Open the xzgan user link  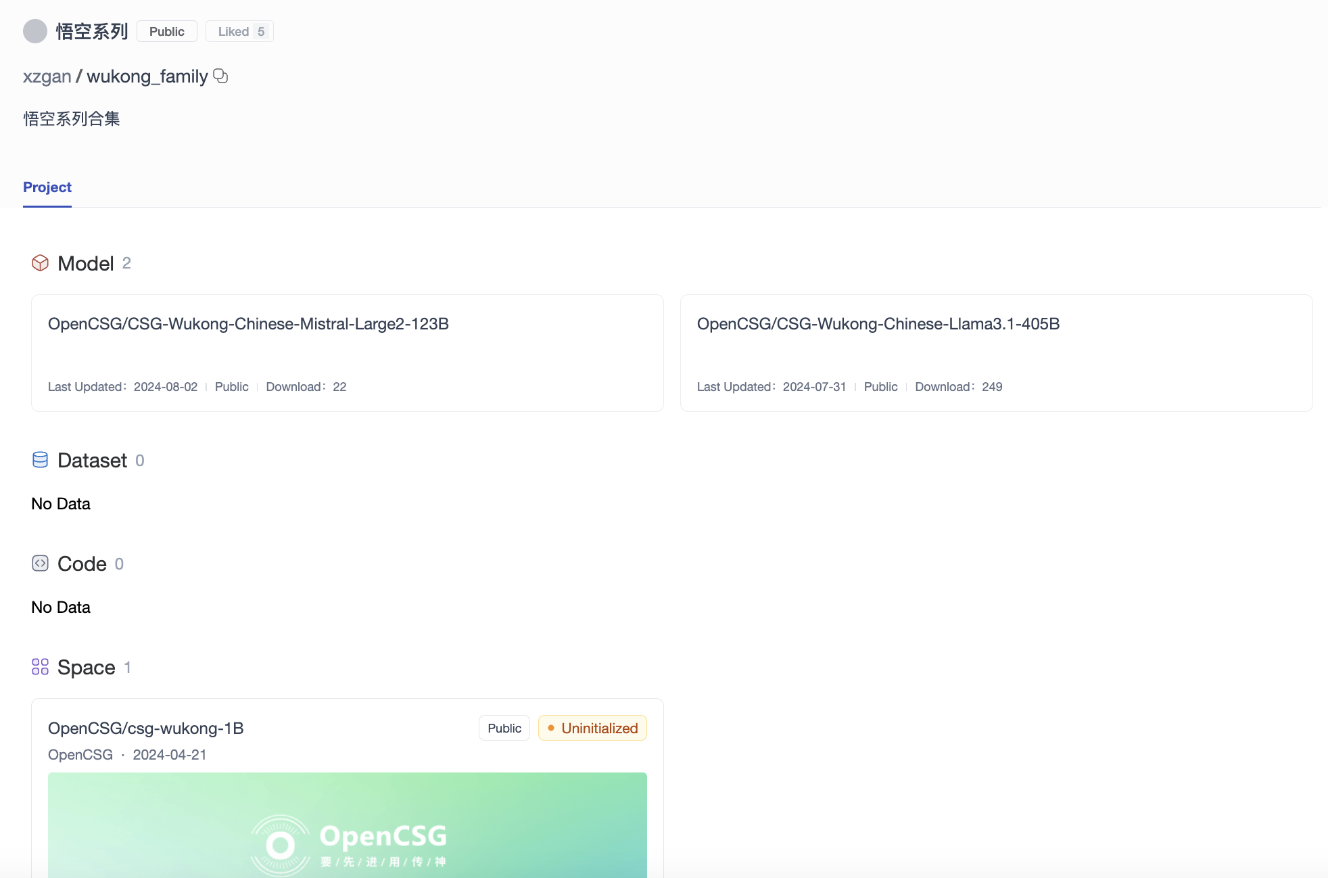[x=47, y=76]
